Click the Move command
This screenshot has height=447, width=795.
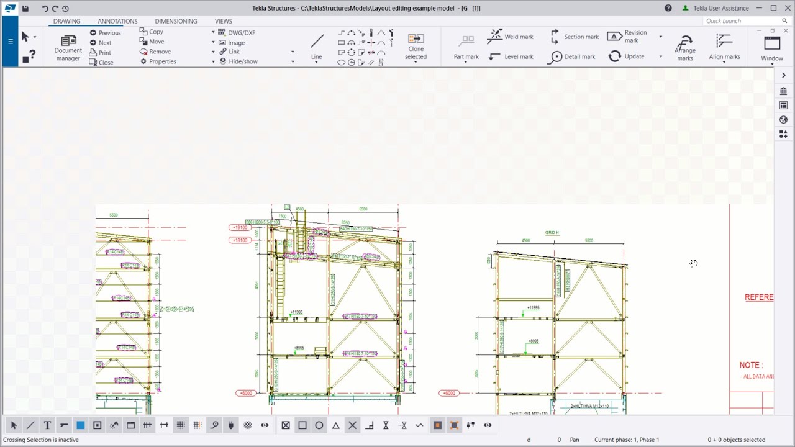(x=152, y=42)
